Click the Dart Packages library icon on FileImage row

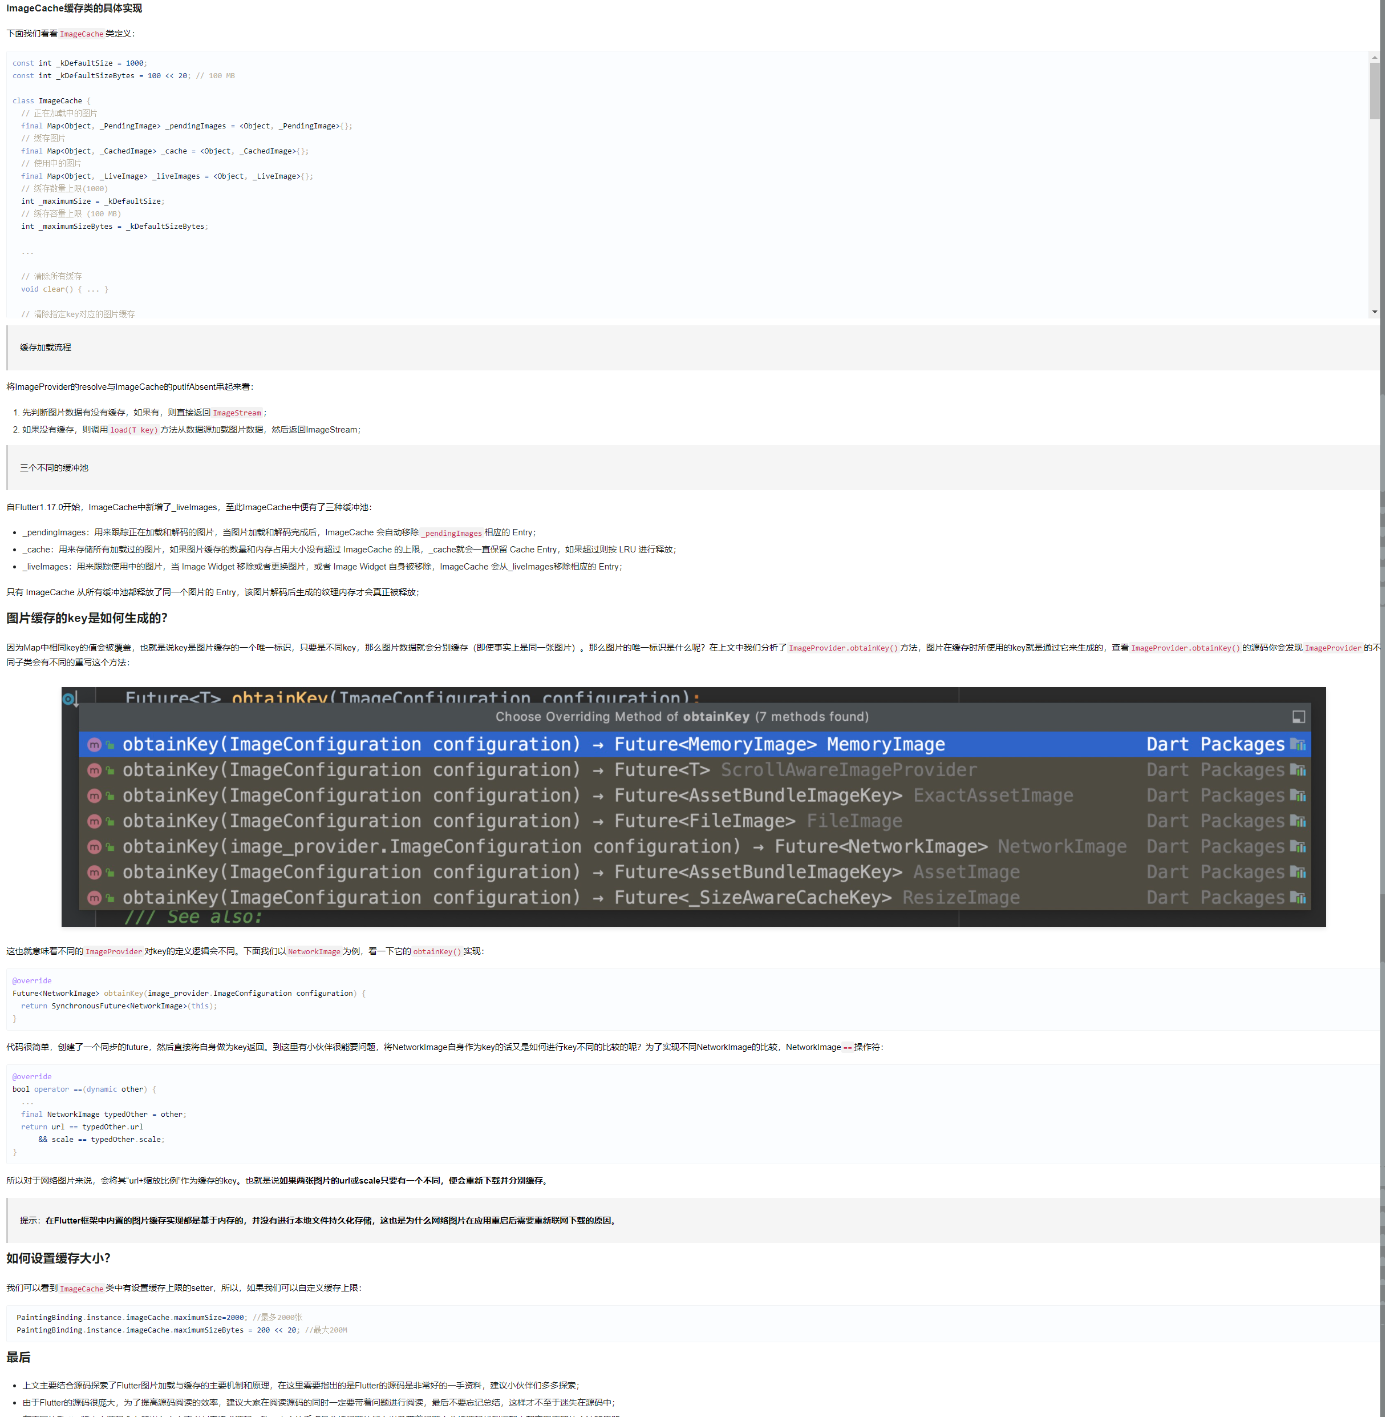[x=1298, y=821]
